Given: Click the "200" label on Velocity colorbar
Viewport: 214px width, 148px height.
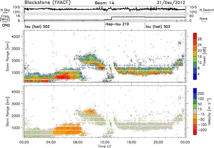Looking at the screenshot, I should coord(201,94).
